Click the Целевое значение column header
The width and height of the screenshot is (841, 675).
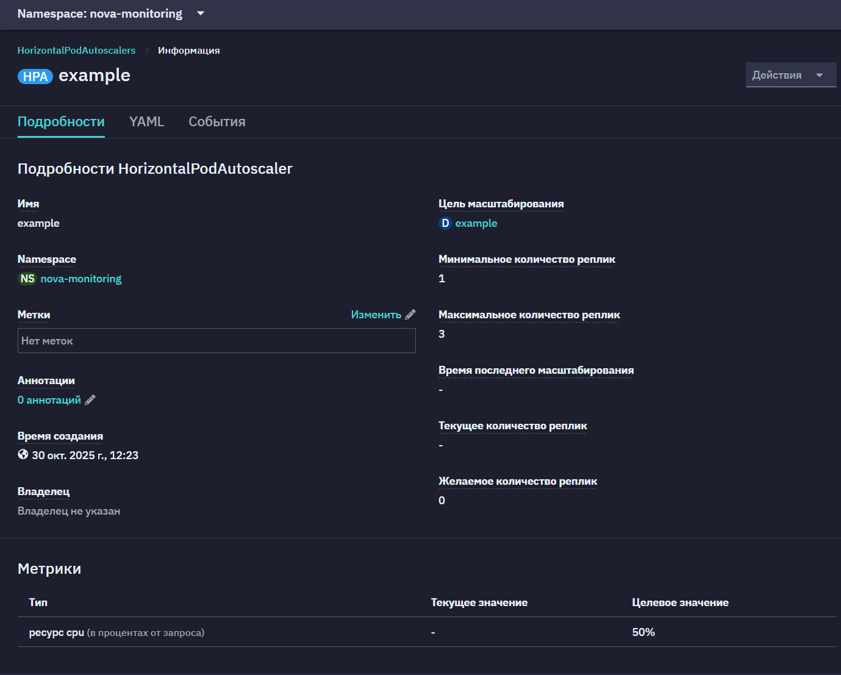pos(681,602)
